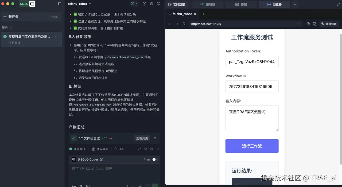Click the 查看变更 button

pos(142,138)
